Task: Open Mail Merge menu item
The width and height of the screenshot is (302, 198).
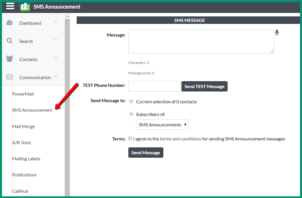Action: coord(24,127)
